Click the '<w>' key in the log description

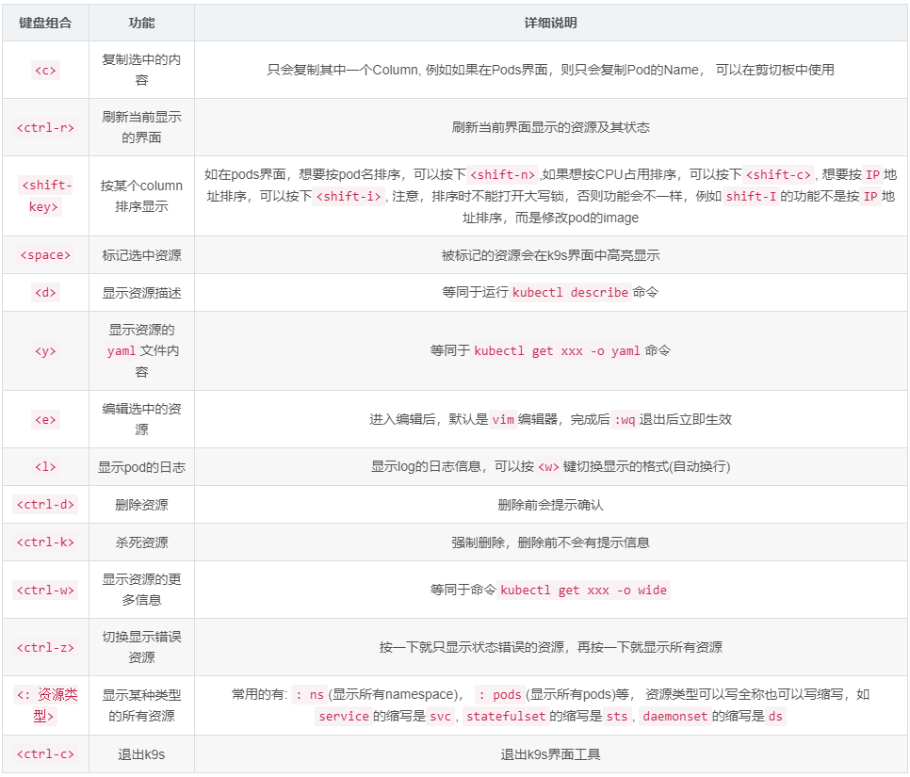548,466
